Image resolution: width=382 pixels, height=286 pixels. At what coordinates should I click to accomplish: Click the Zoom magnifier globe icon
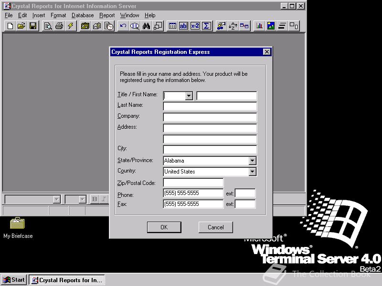pyautogui.click(x=135, y=26)
